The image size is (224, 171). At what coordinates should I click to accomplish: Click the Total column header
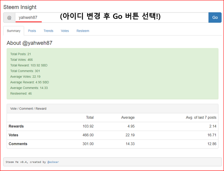tap(90, 117)
